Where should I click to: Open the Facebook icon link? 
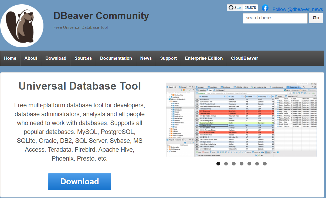coord(265,8)
